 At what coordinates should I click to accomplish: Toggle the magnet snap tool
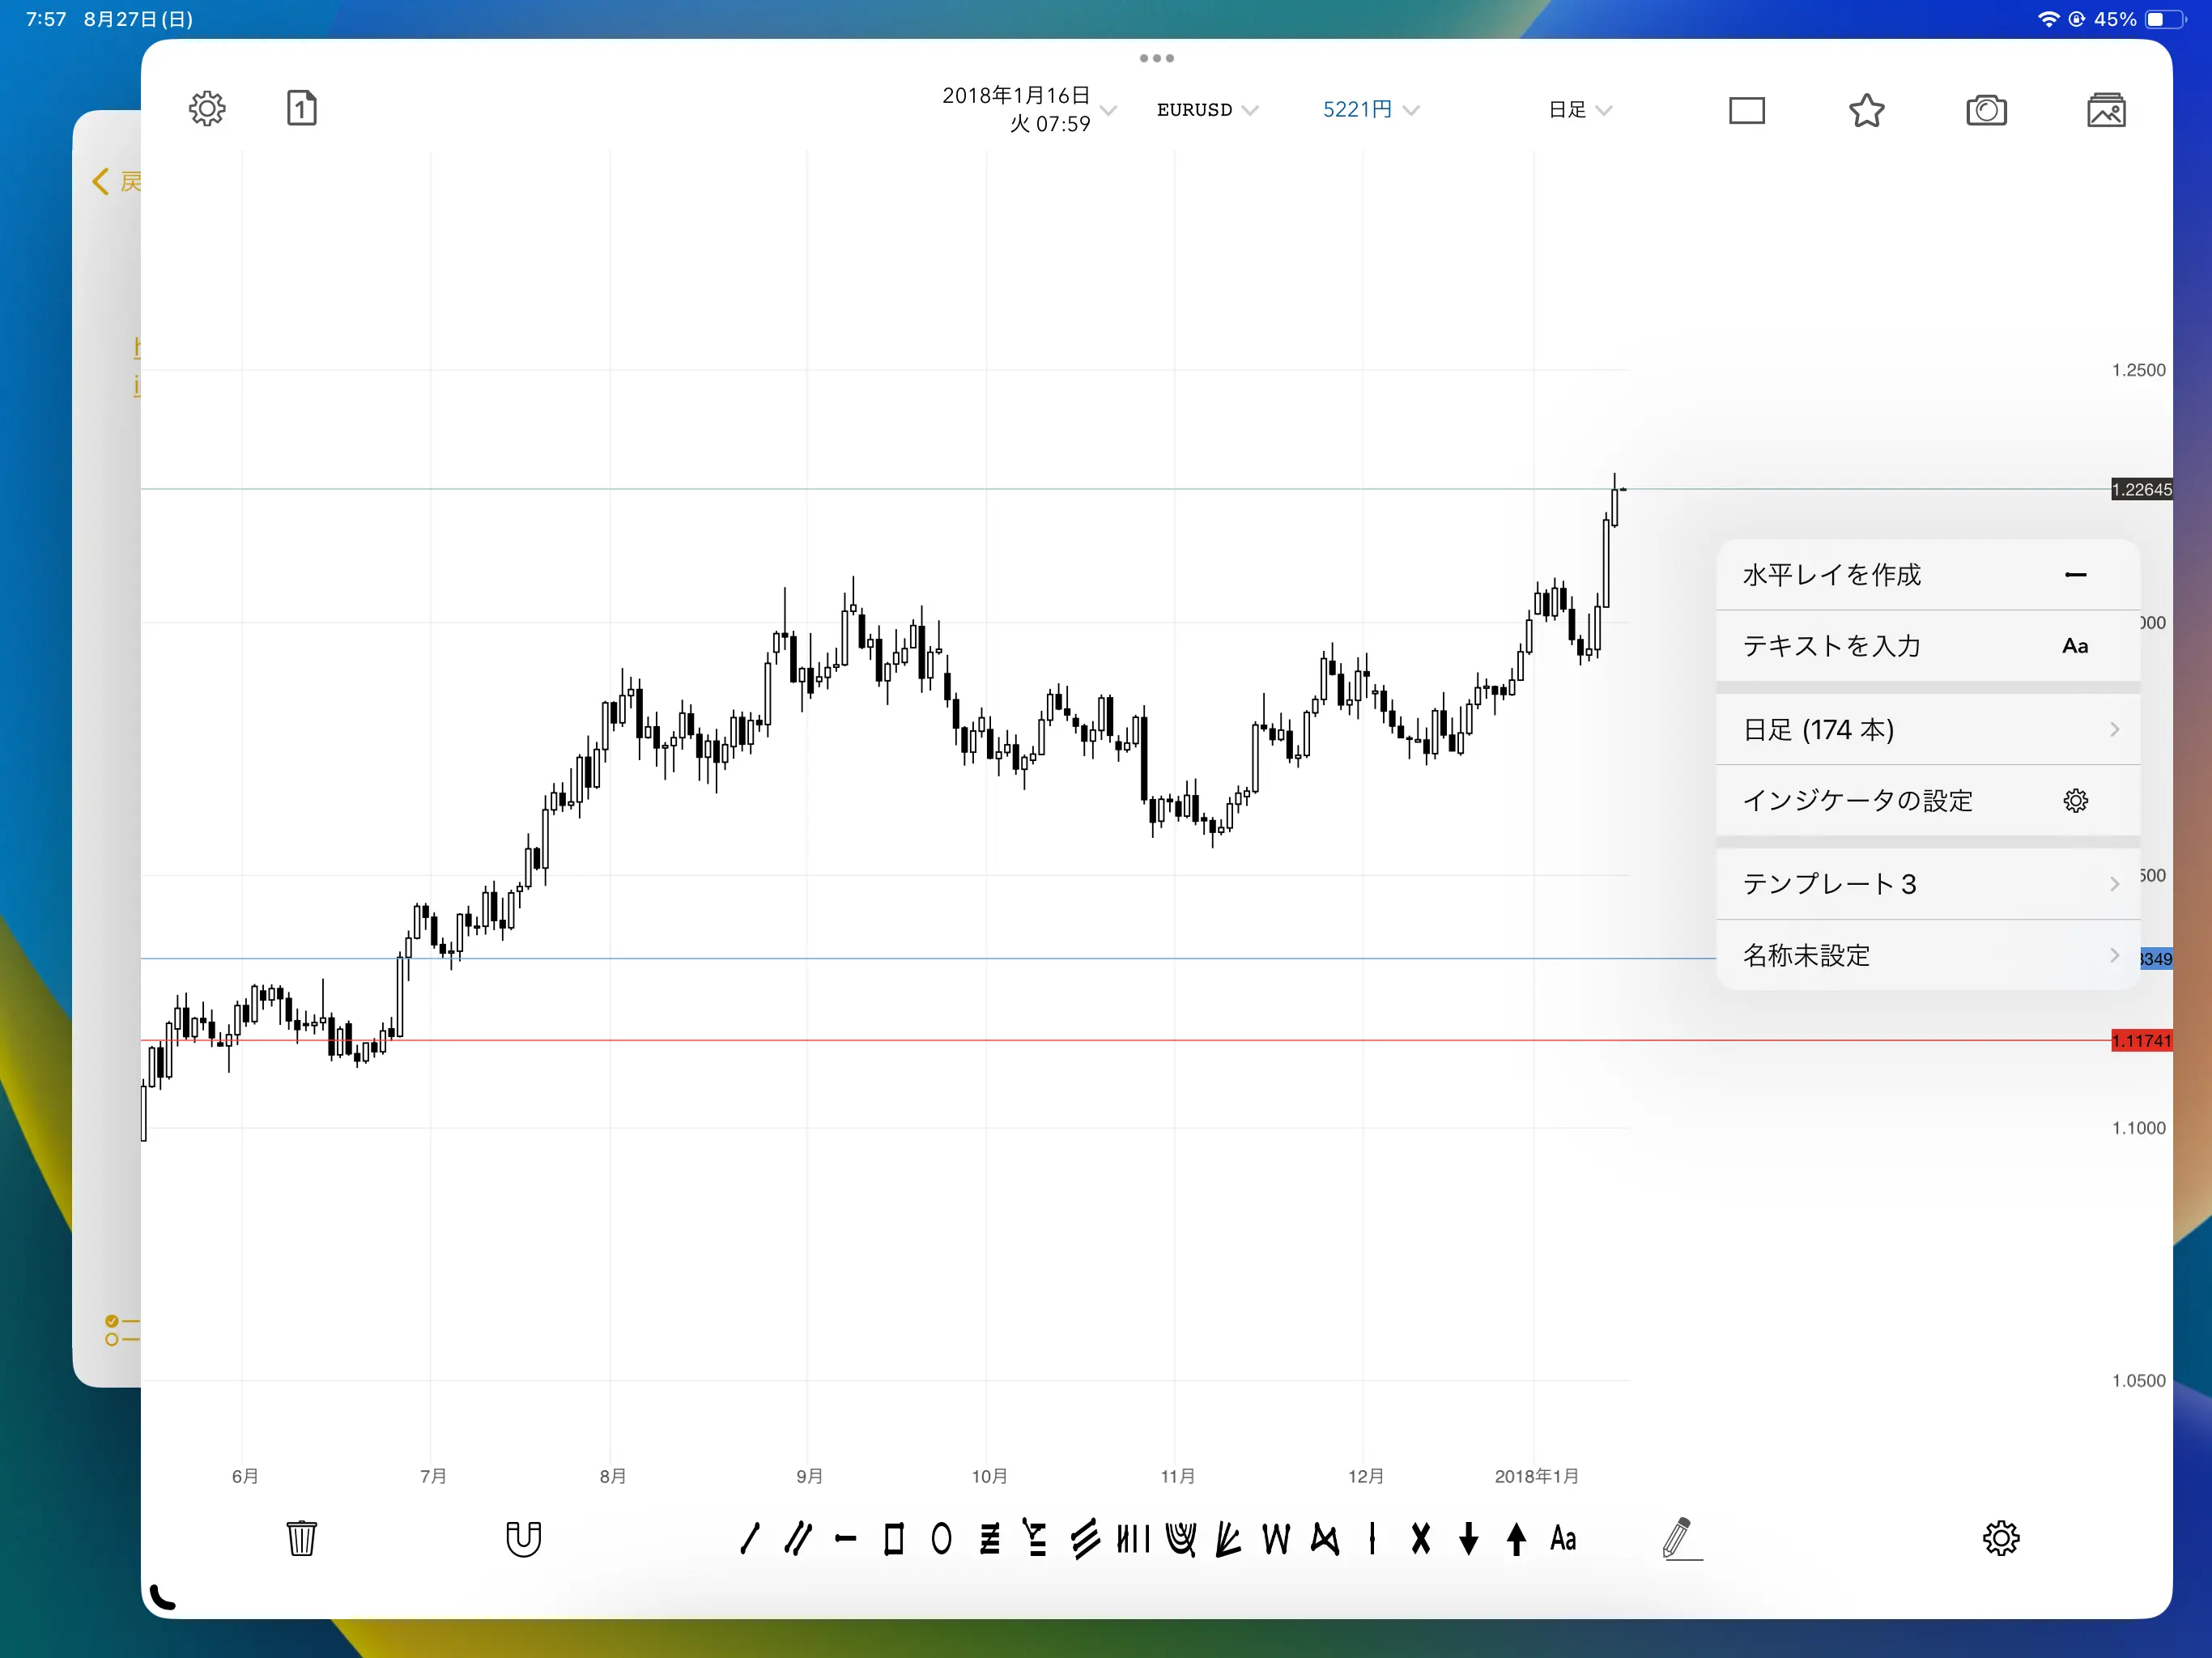(523, 1538)
